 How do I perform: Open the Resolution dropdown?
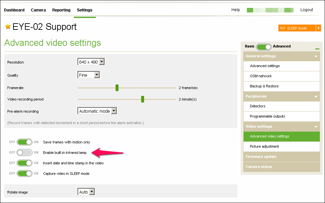tap(91, 62)
